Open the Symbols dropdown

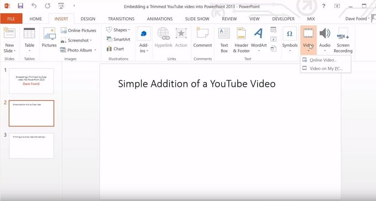point(290,40)
